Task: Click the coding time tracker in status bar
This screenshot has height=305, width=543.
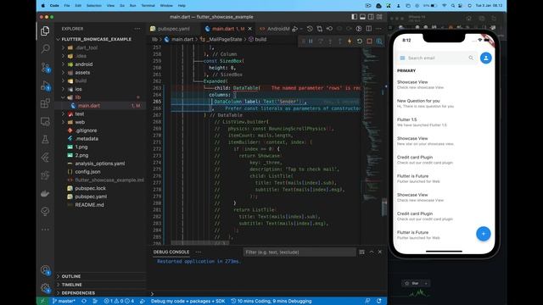Action: pos(271,302)
